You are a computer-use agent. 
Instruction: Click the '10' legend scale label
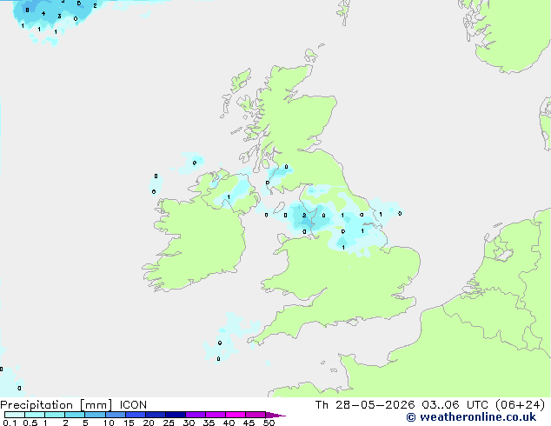click(109, 423)
